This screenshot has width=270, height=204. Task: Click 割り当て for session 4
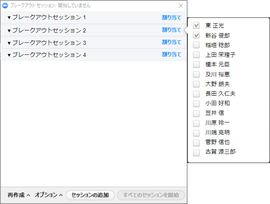[171, 55]
